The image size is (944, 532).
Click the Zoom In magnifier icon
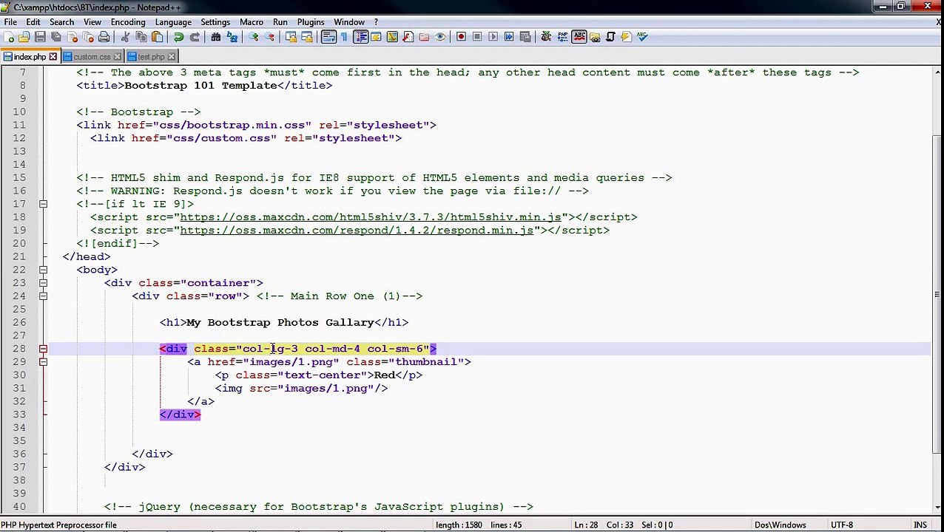(253, 37)
